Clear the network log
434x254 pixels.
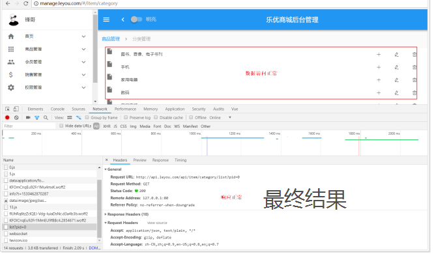[x=16, y=118]
